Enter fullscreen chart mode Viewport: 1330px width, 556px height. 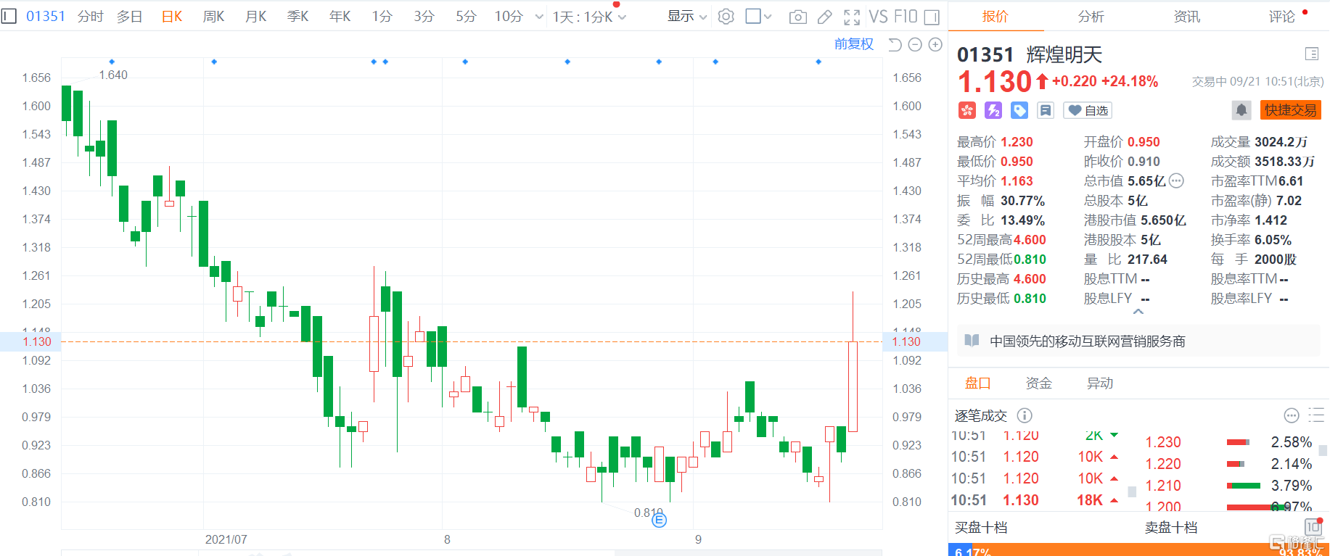point(852,17)
